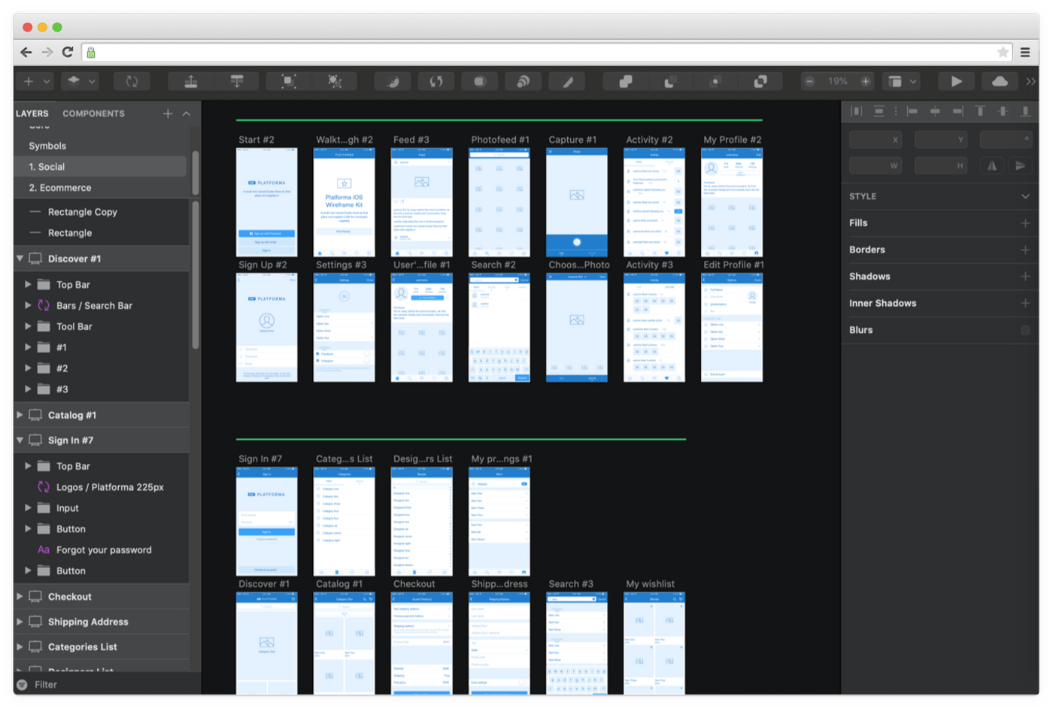Image resolution: width=1053 pixels, height=711 pixels.
Task: Expand the Shipping Address artboard layer
Action: 20,622
